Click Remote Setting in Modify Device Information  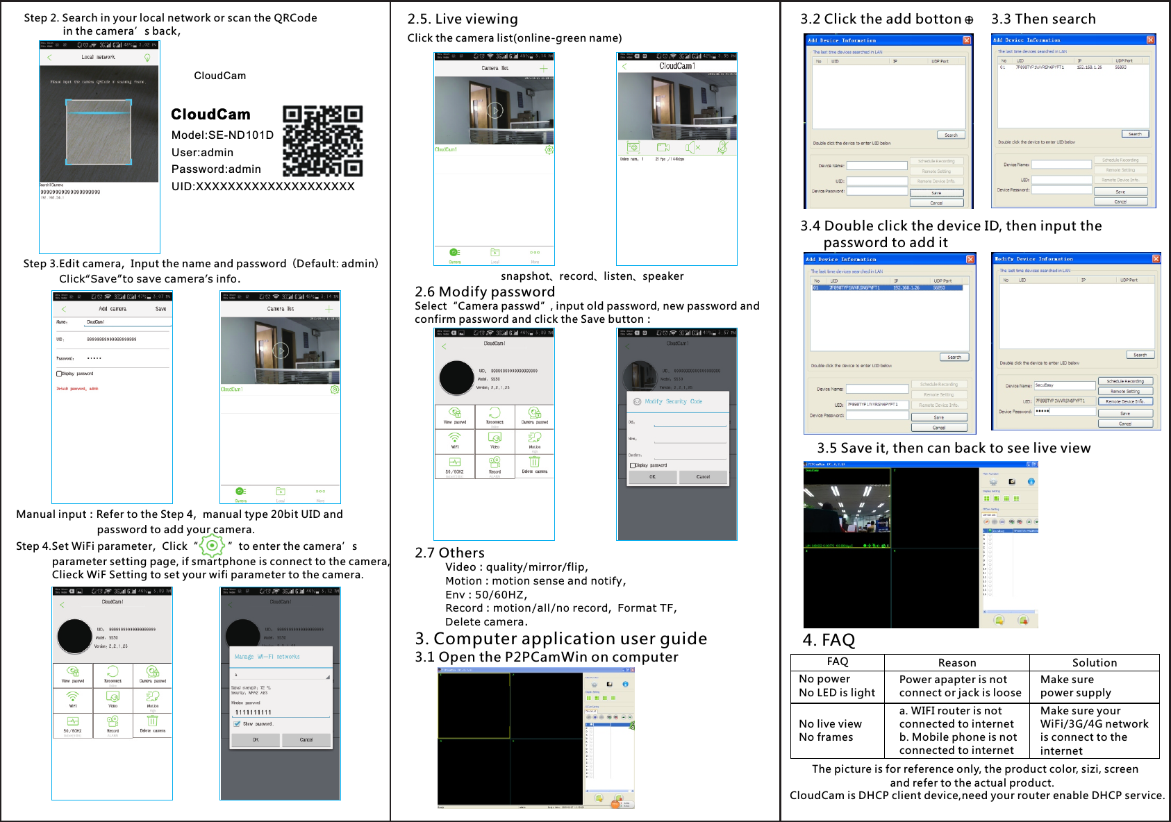tap(1125, 392)
